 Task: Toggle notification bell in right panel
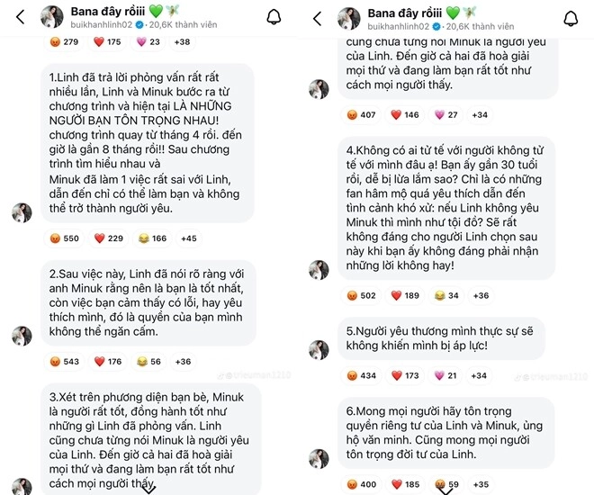pos(571,18)
